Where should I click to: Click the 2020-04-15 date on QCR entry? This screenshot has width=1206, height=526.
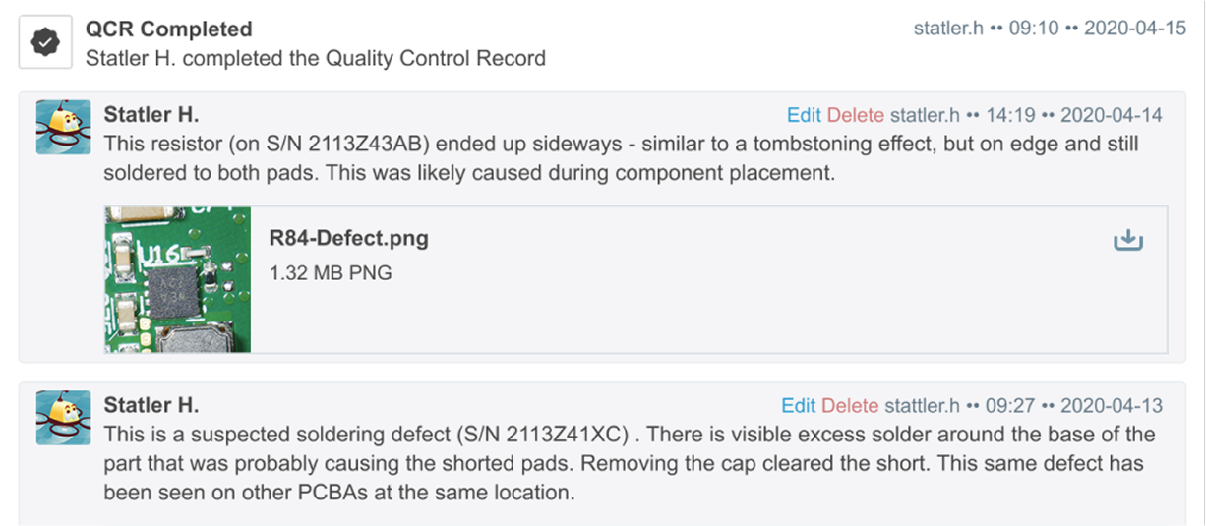(x=1135, y=29)
